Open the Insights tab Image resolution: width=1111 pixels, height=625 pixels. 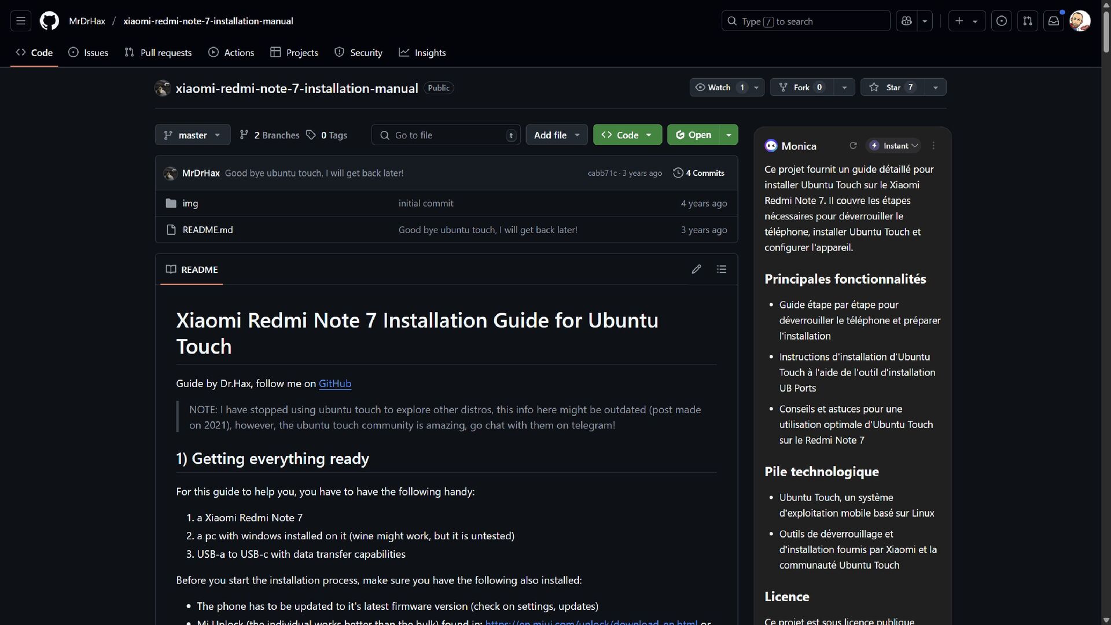click(x=422, y=53)
